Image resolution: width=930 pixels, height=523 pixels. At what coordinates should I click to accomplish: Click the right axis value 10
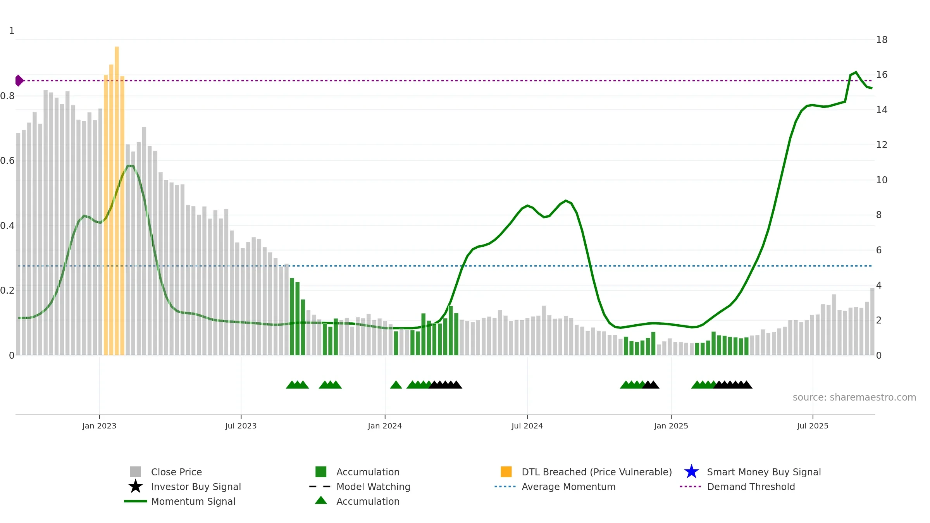pyautogui.click(x=882, y=180)
